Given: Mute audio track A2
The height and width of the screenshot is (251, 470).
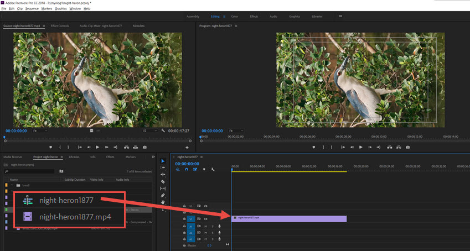Looking at the screenshot, I should 205,233.
